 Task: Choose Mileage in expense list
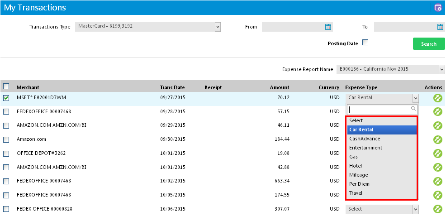(x=382, y=175)
